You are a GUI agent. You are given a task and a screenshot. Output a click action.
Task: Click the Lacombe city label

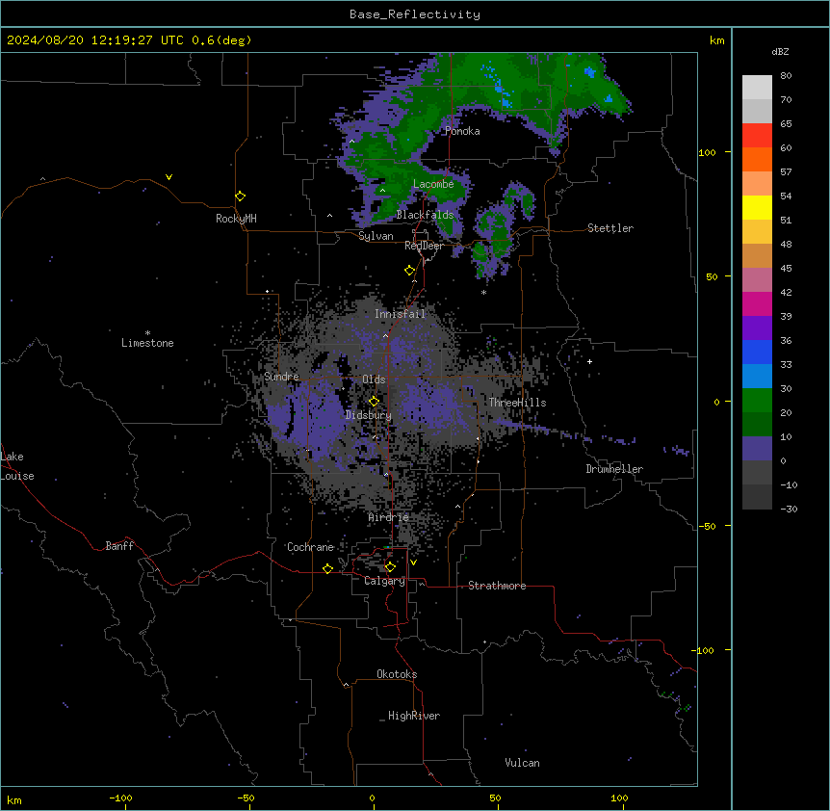pos(433,184)
